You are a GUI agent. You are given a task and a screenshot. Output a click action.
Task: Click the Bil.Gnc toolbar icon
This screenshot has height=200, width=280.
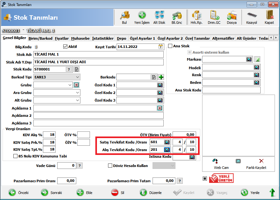pyautogui.click(x=177, y=17)
